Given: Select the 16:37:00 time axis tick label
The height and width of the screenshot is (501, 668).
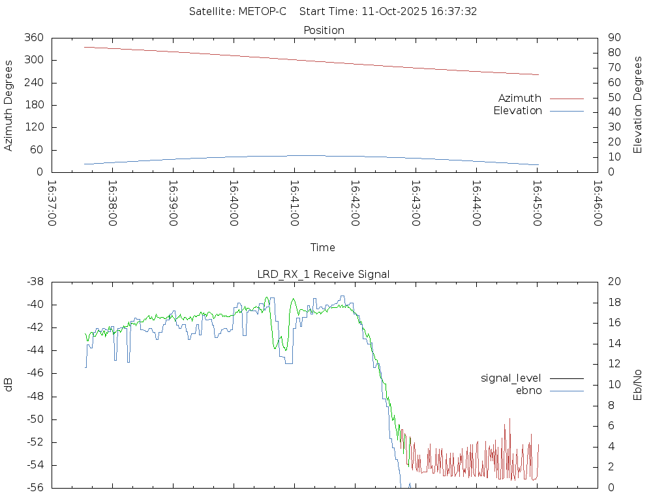Looking at the screenshot, I should pyautogui.click(x=52, y=203).
